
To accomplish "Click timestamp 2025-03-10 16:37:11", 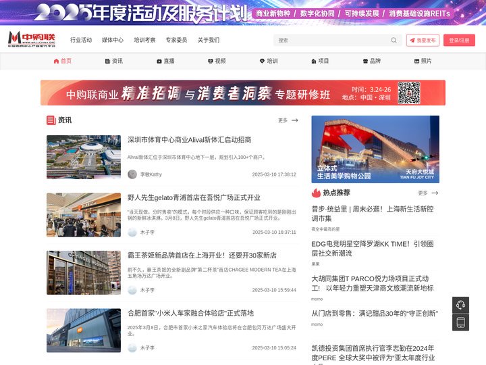I will [274, 232].
